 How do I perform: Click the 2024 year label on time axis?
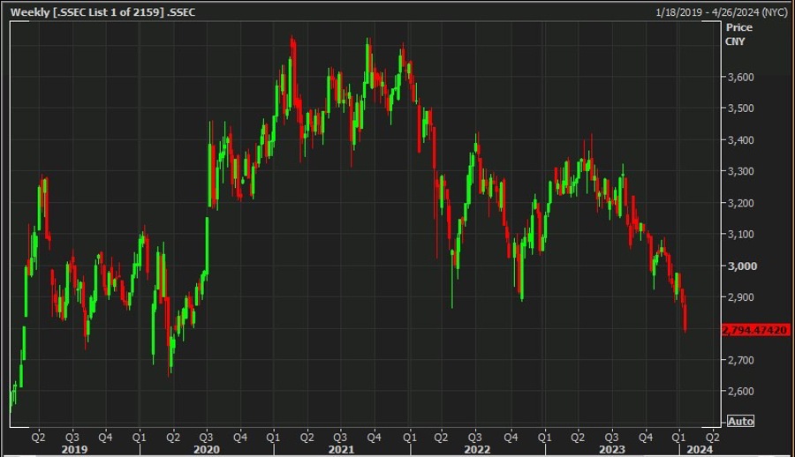[x=700, y=449]
